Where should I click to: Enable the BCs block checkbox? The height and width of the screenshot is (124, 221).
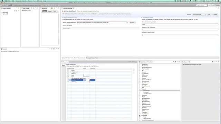click(140, 70)
